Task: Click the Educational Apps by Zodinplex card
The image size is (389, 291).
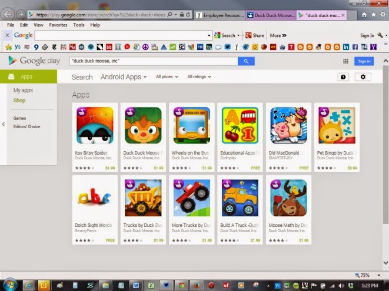Action: point(240,138)
